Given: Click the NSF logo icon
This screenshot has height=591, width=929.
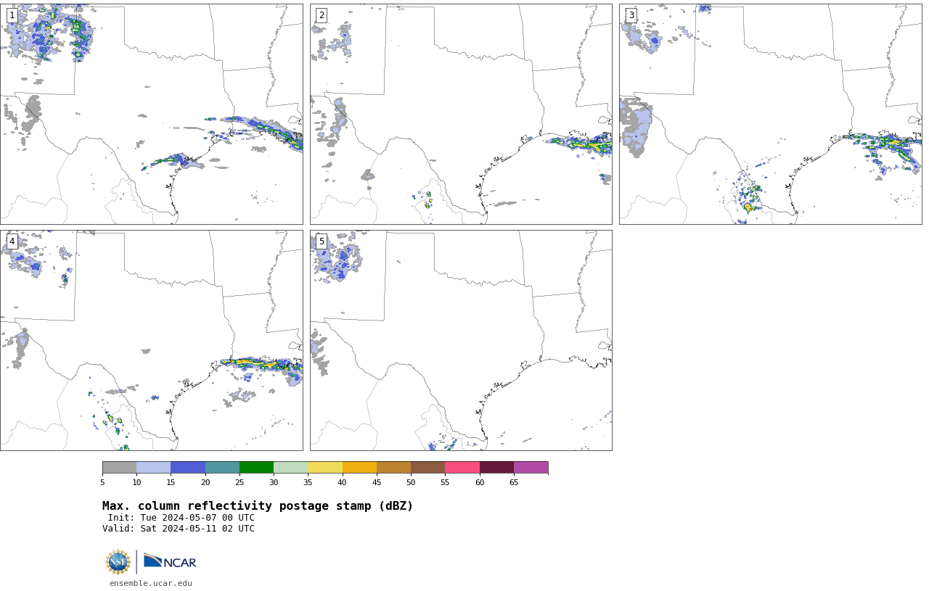Looking at the screenshot, I should 118,562.
